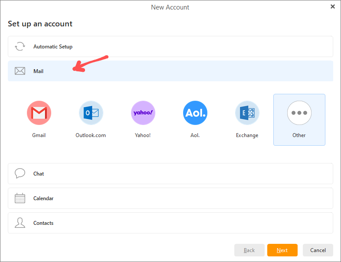Click the Outlook.com label text
The width and height of the screenshot is (341, 262).
point(91,135)
